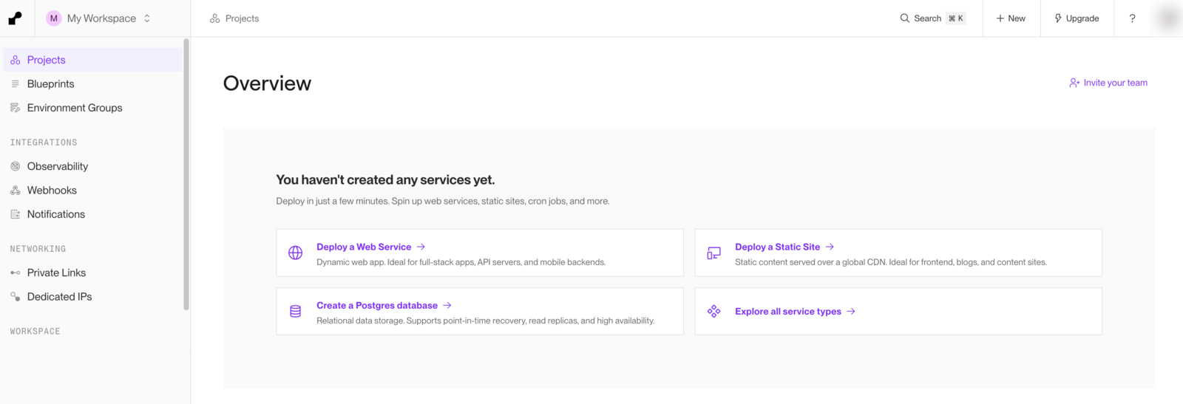Viewport: 1183px width, 404px height.
Task: Click the Blueprints list icon
Action: coord(16,84)
